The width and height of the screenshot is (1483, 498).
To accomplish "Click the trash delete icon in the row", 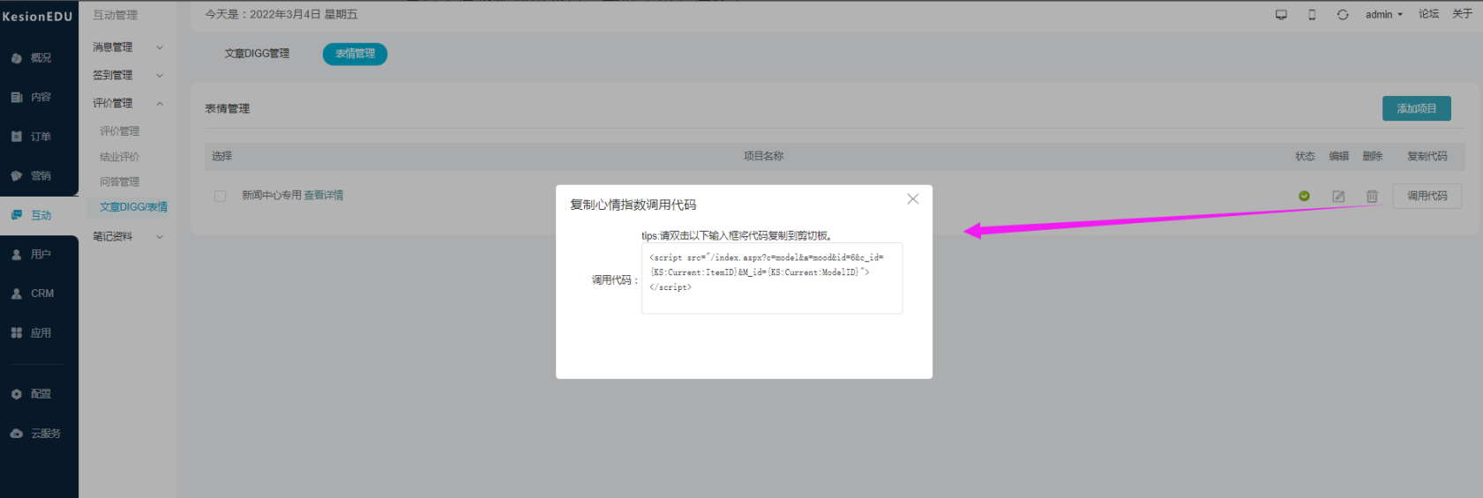I will [1372, 197].
